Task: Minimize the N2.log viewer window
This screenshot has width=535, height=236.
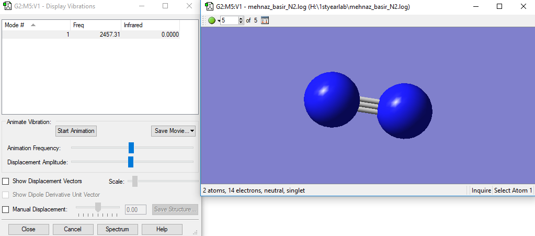Action: pos(475,6)
